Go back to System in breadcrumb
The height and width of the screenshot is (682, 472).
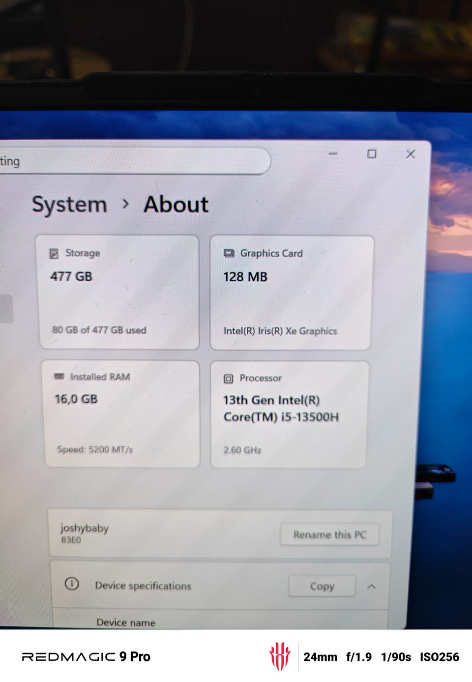69,205
